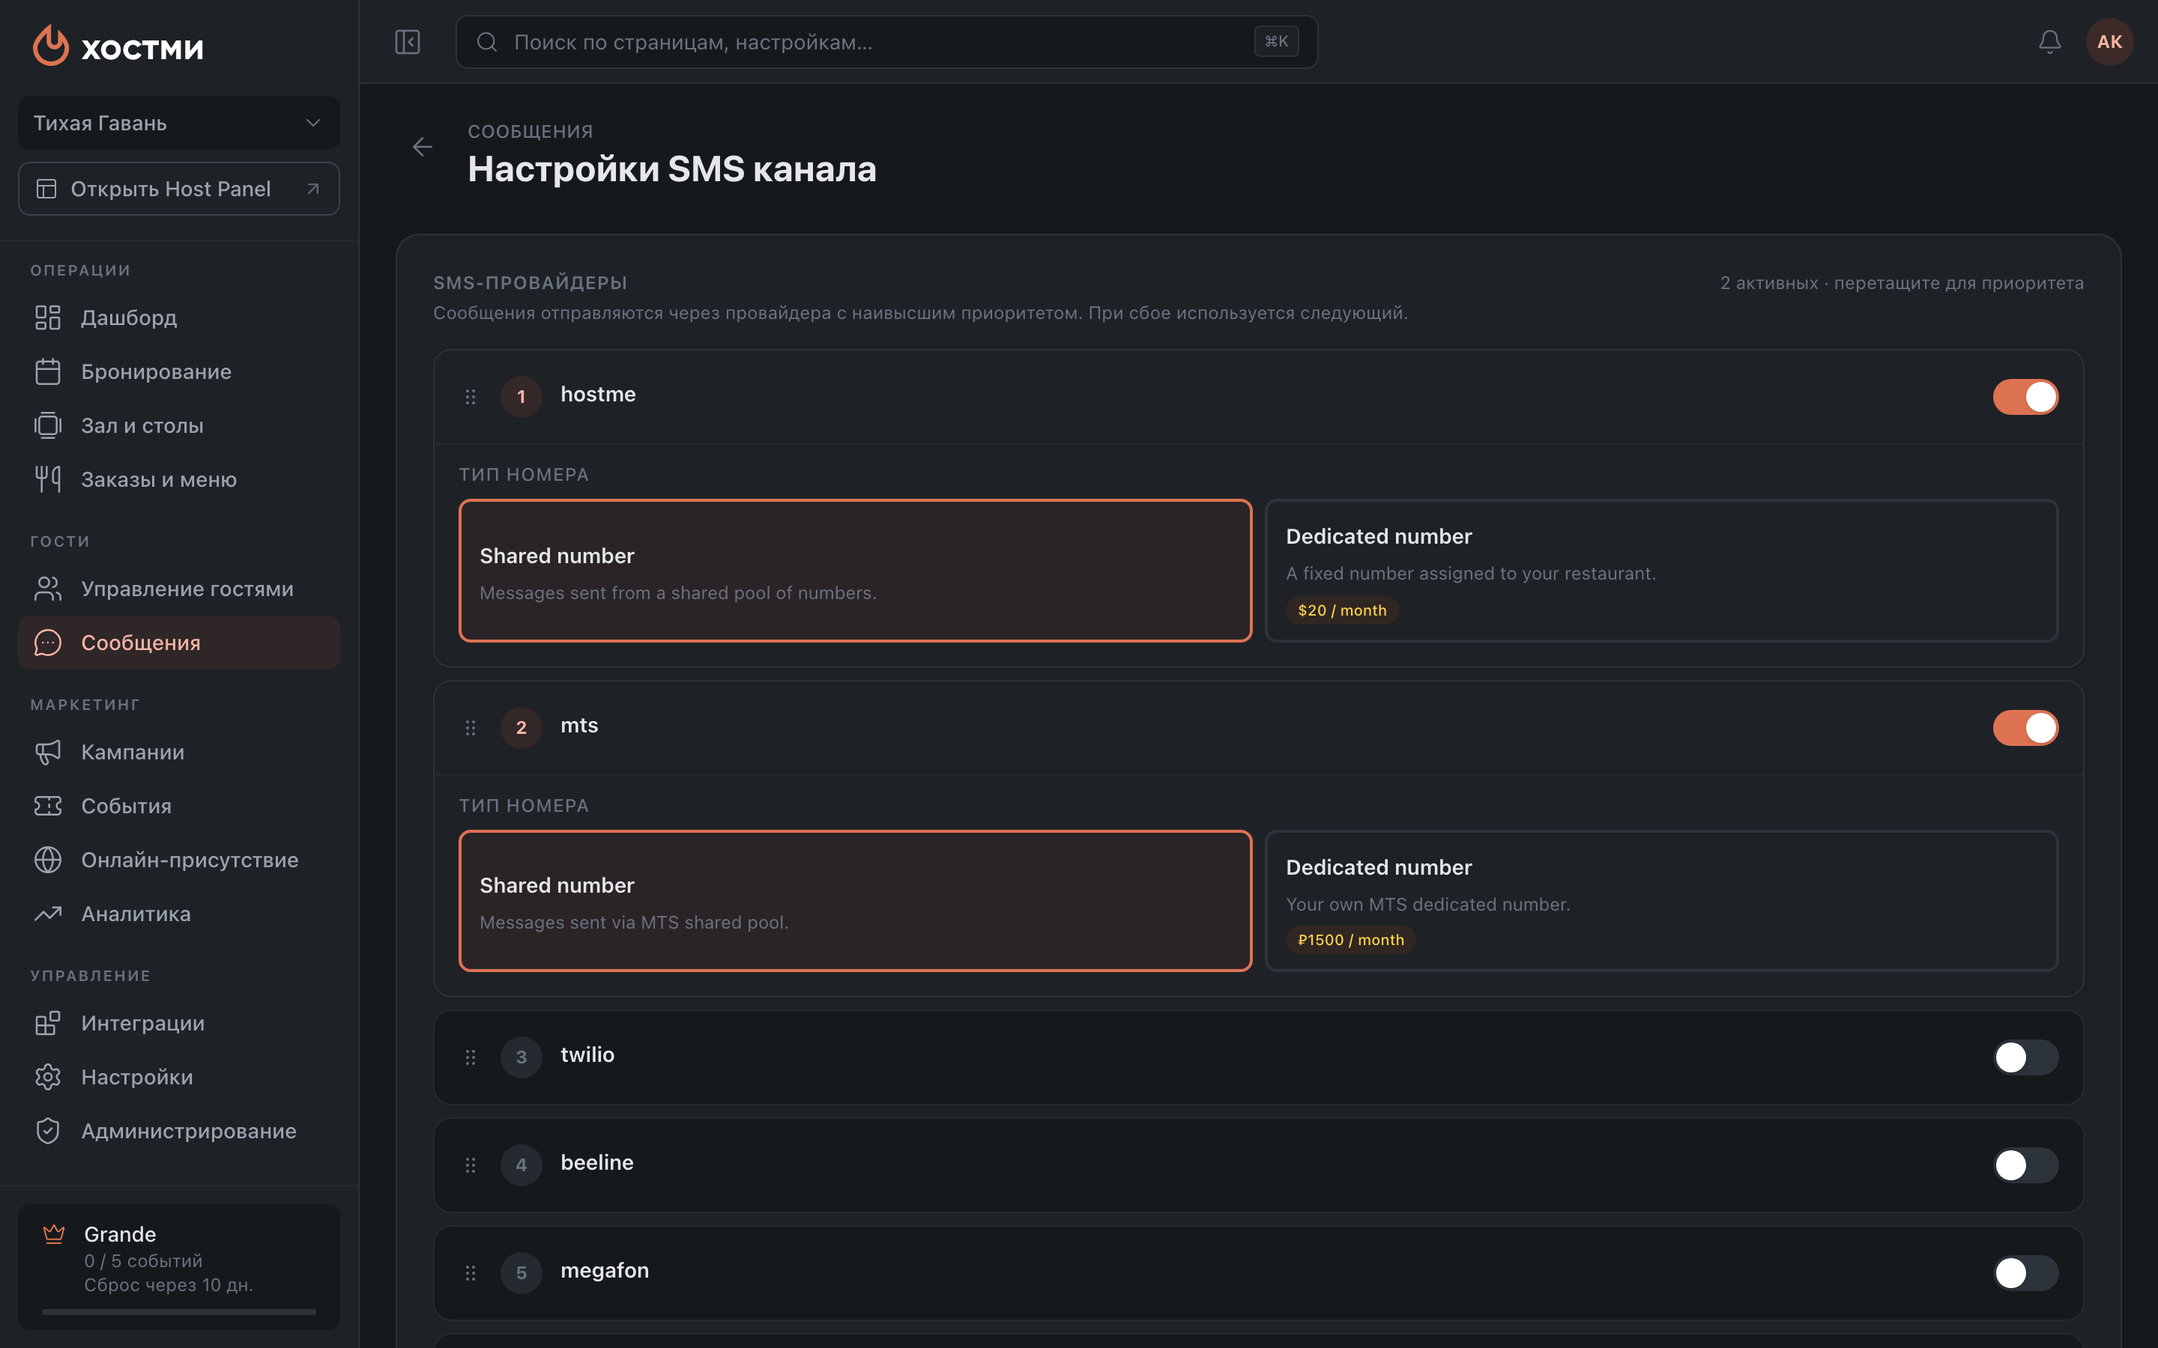The width and height of the screenshot is (2158, 1348).
Task: Click the ⌘K shortcut badge
Action: pyautogui.click(x=1276, y=42)
